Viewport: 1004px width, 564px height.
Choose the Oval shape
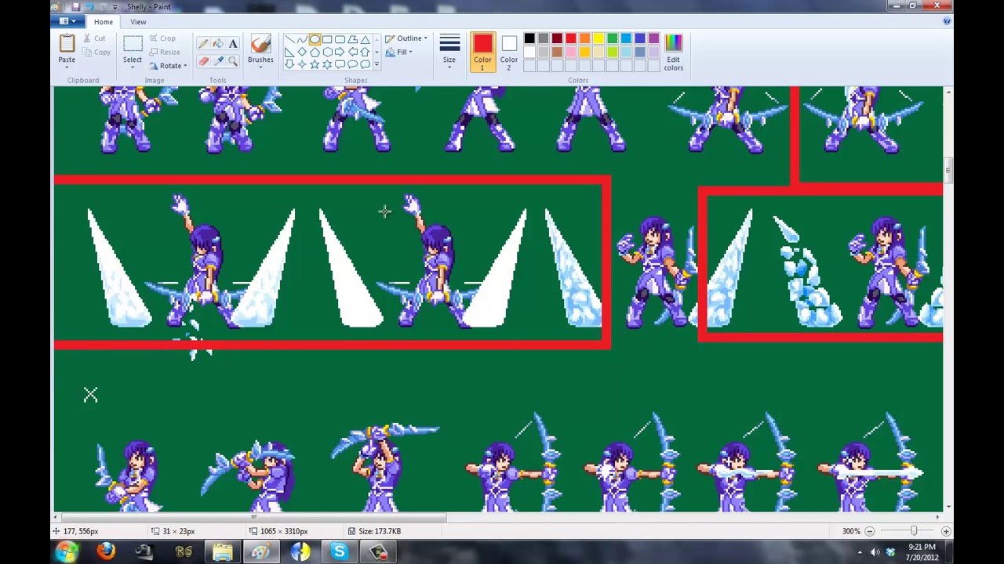click(x=315, y=39)
